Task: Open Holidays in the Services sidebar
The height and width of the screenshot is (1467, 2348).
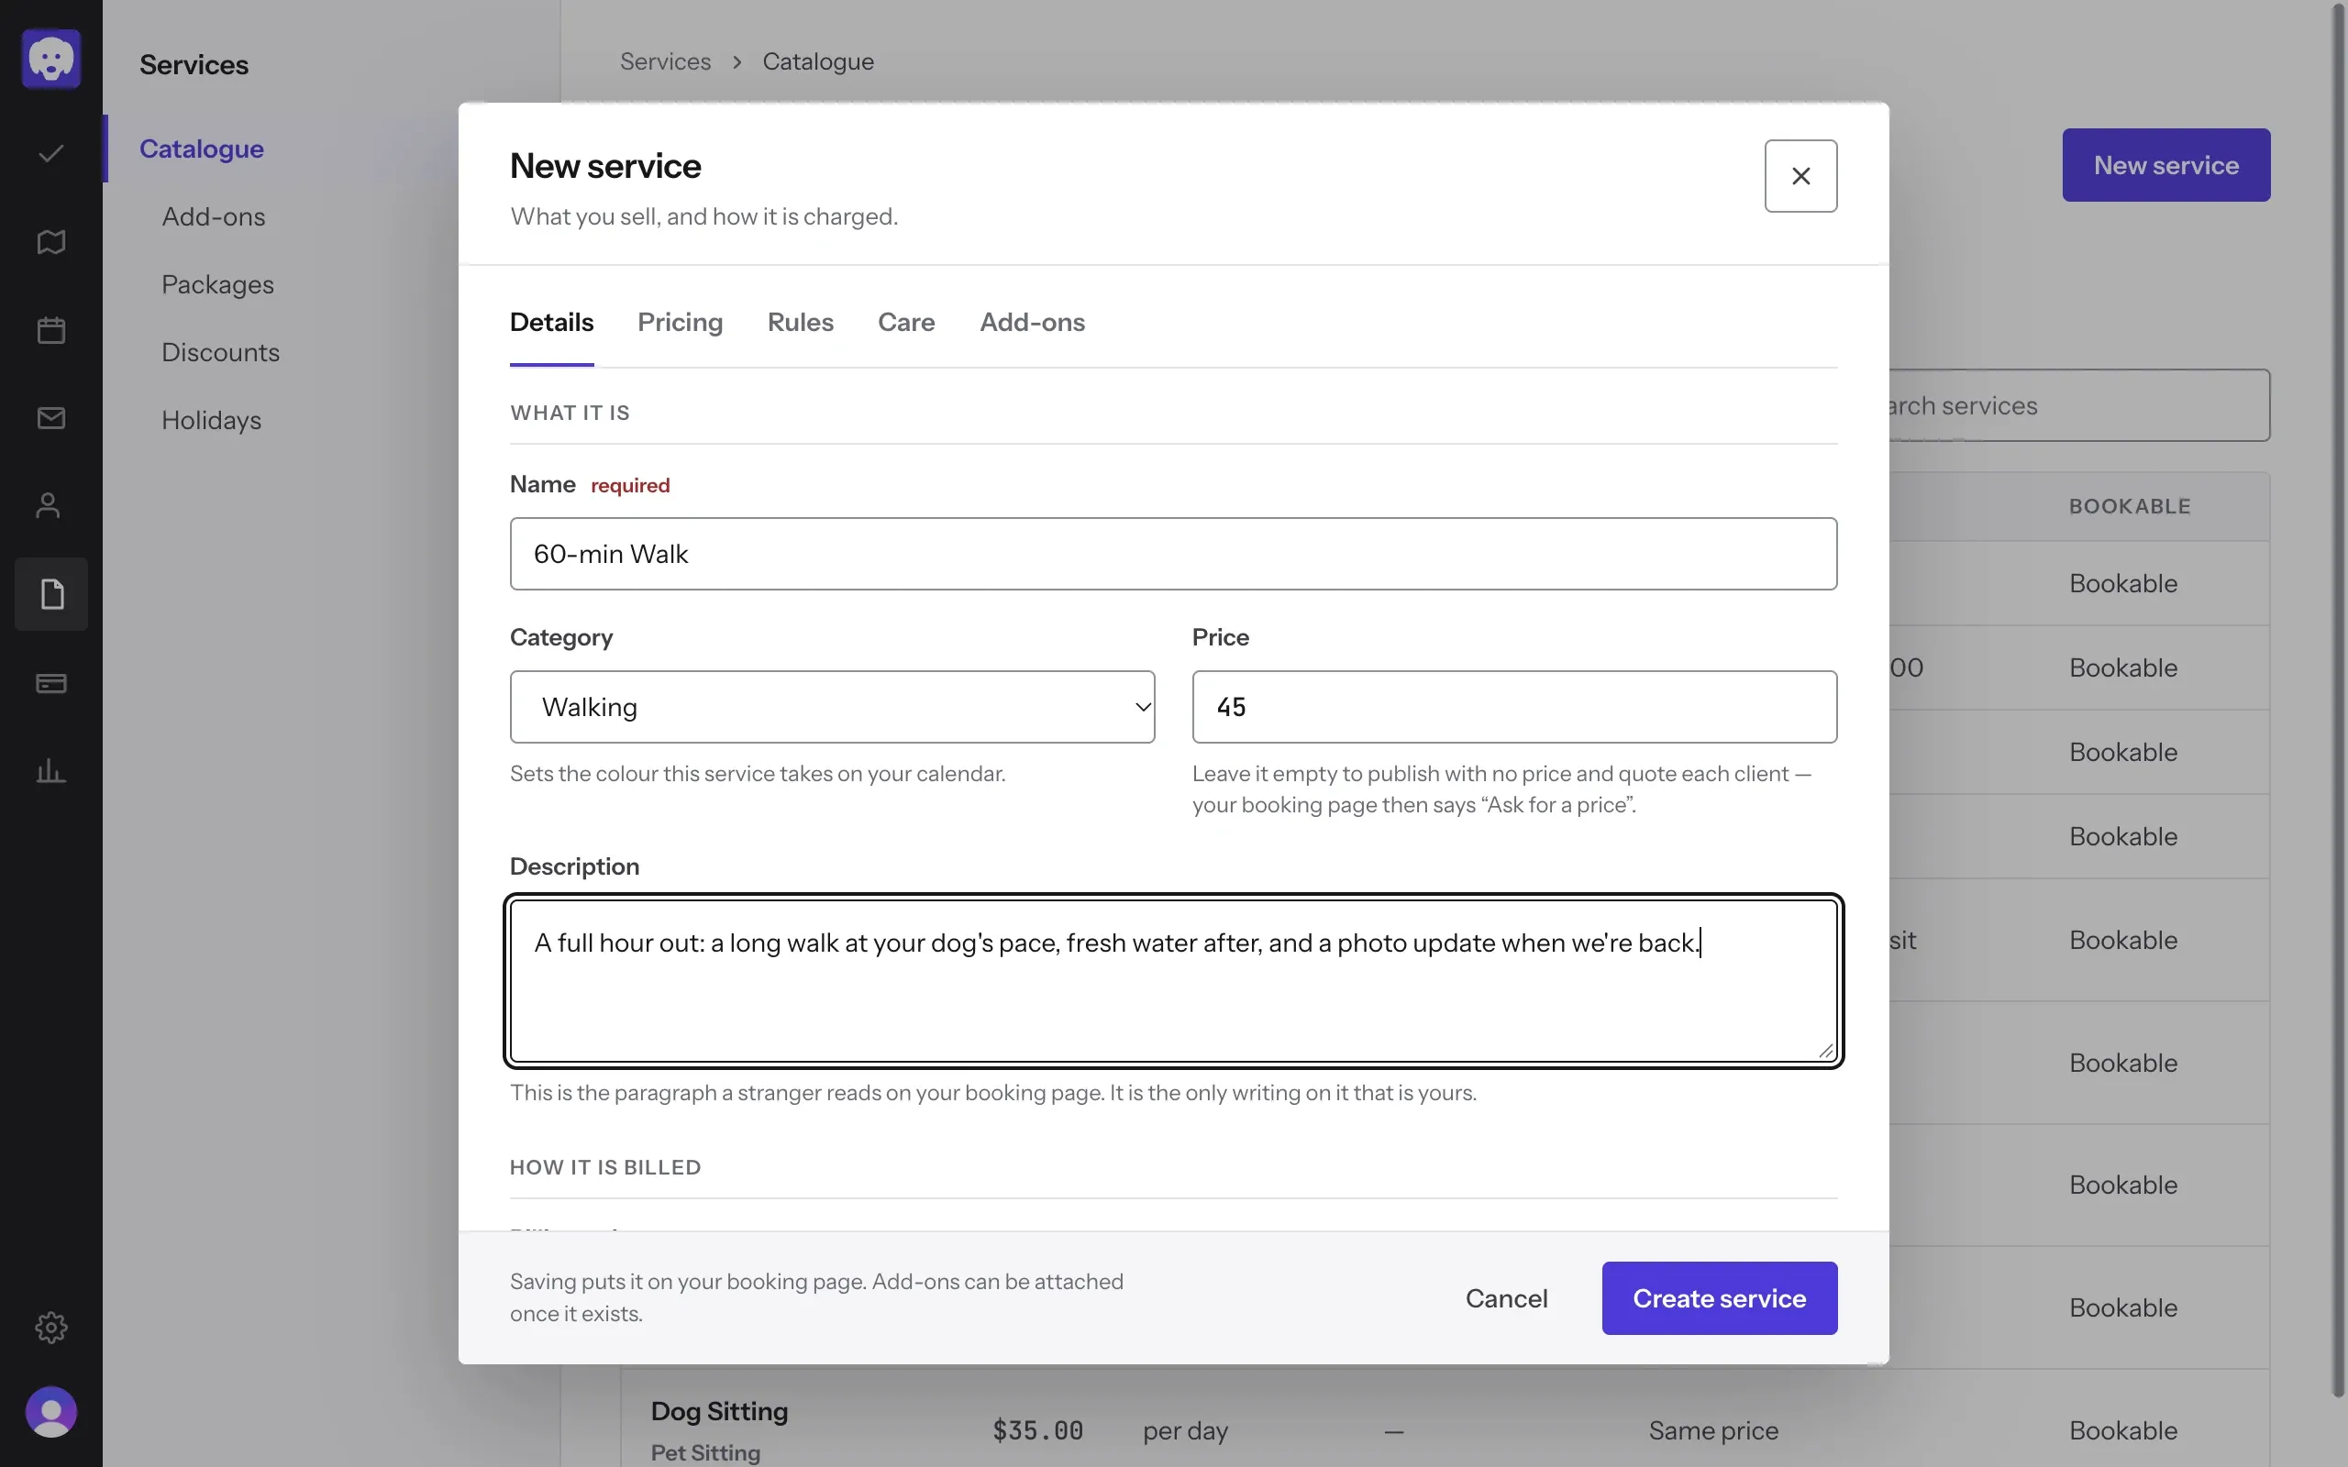Action: (212, 420)
